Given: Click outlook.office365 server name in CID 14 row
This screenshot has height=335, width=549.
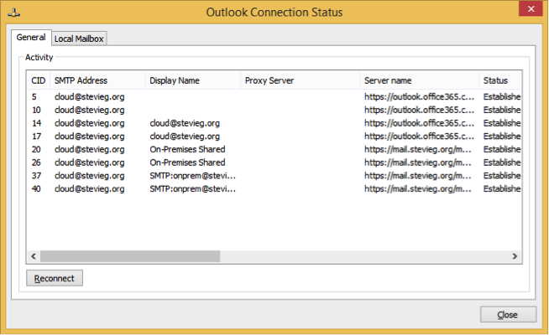Looking at the screenshot, I should 419,123.
